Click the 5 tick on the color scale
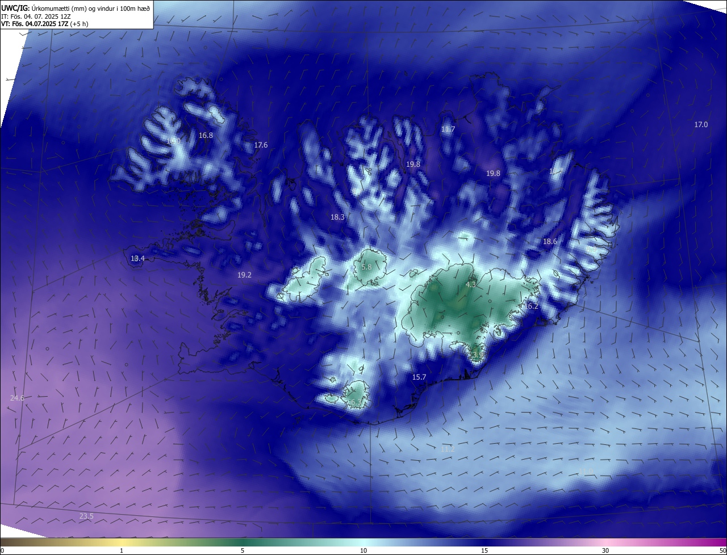727x555 pixels. point(243,550)
